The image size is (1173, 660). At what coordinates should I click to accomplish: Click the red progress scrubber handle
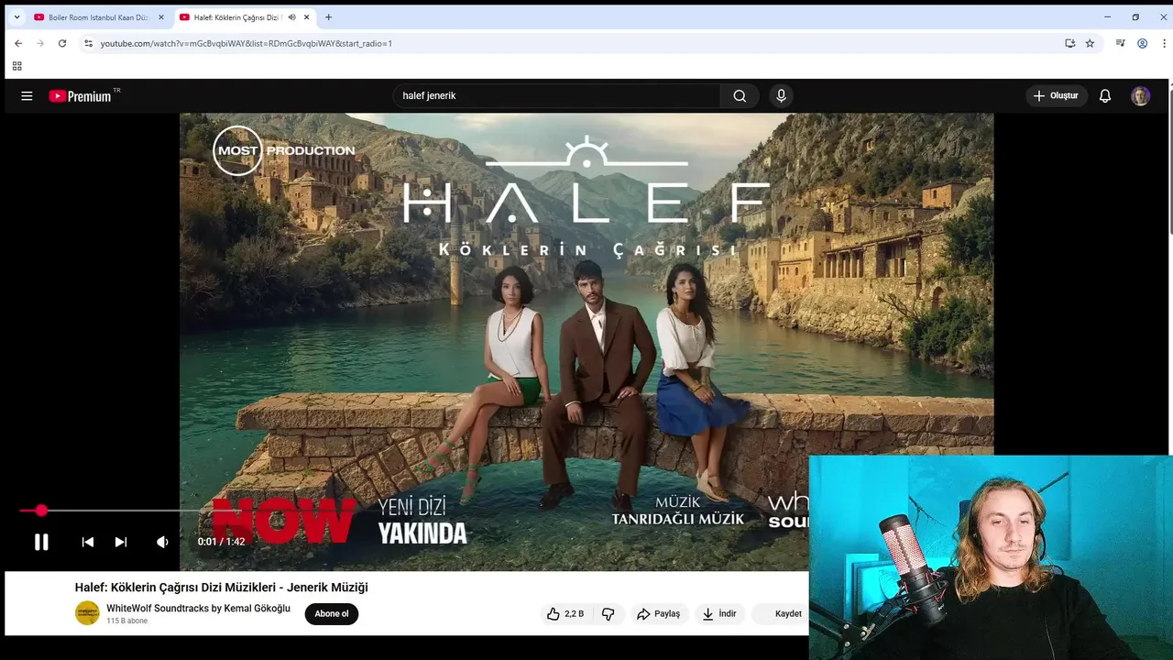pos(41,511)
